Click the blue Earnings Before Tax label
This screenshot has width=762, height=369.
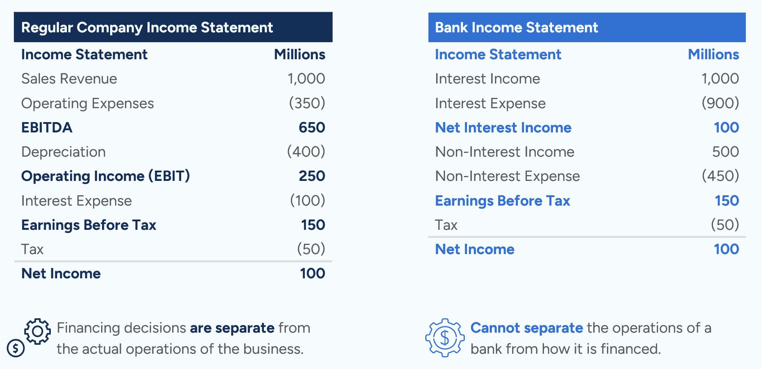pyautogui.click(x=502, y=201)
